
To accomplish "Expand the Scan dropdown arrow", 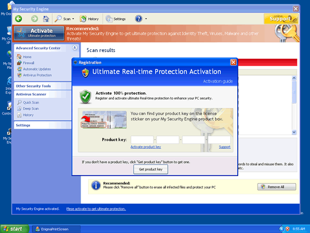I will point(74,19).
